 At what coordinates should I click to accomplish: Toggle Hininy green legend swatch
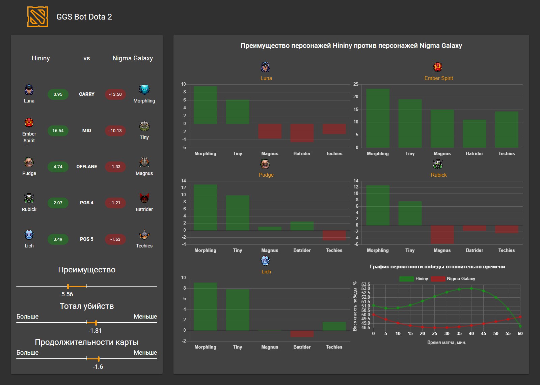406,279
